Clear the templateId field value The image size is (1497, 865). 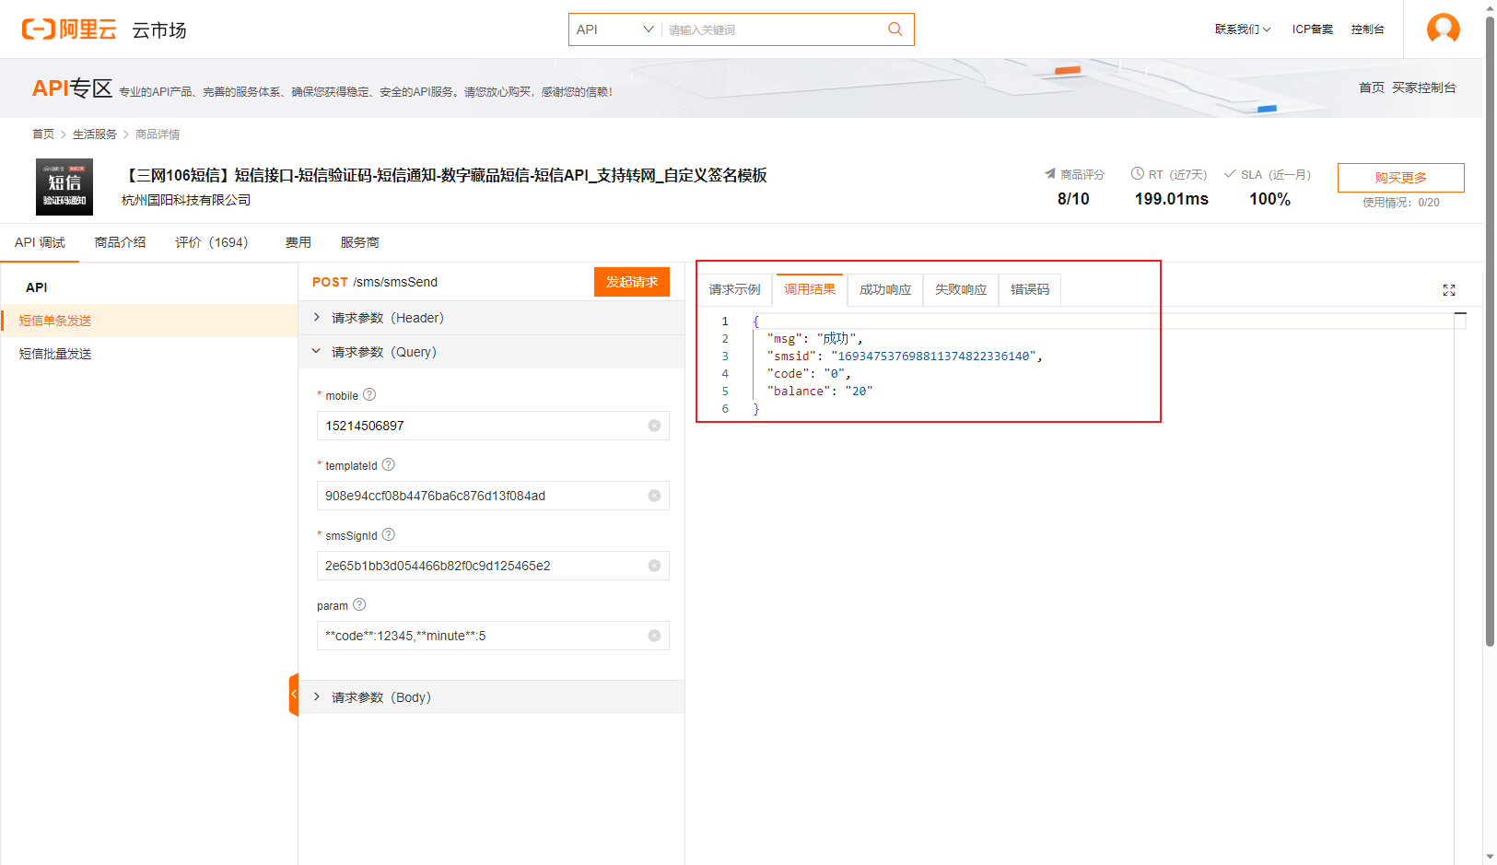click(x=654, y=496)
